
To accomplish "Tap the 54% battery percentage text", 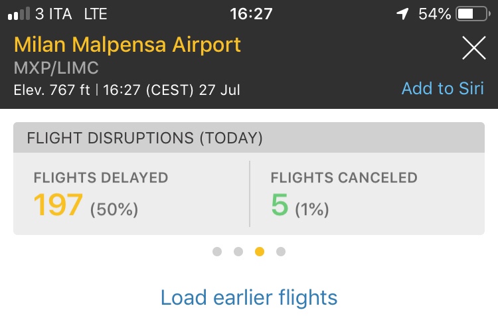I will tap(434, 14).
